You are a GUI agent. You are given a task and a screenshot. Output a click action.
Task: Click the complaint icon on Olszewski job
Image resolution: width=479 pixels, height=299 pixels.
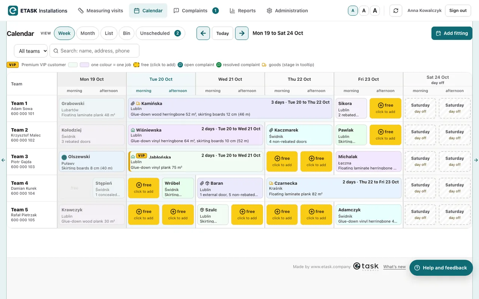[64, 157]
